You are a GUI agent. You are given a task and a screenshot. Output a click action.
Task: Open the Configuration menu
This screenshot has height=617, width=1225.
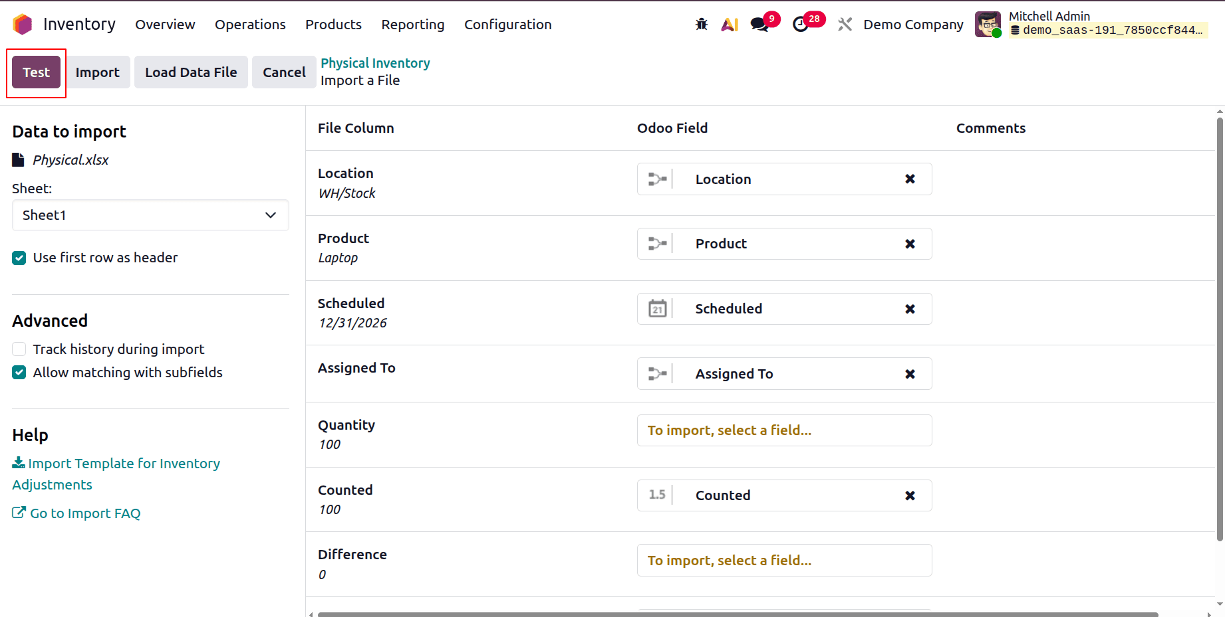[x=507, y=25]
